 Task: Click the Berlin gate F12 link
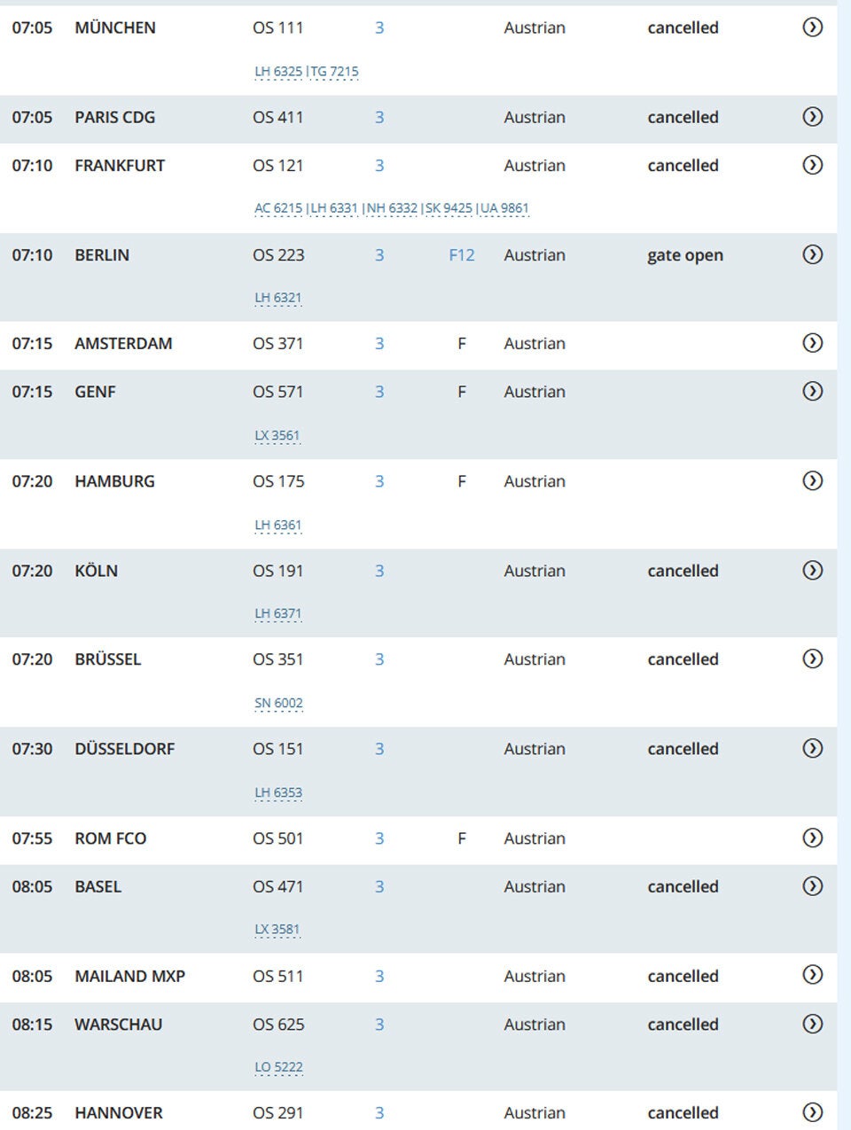(x=462, y=255)
